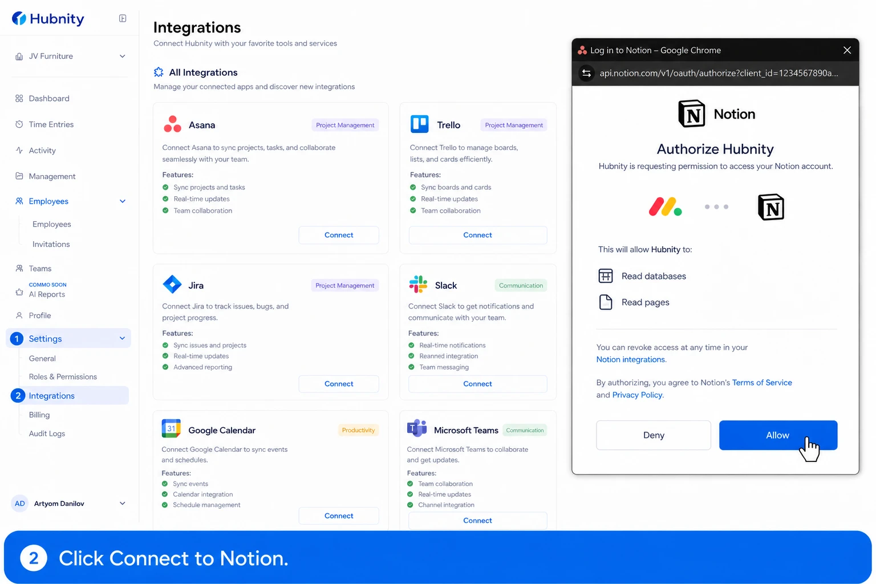Viewport: 876px width, 584px height.
Task: Click the Microsoft Teams logo icon
Action: tap(417, 428)
